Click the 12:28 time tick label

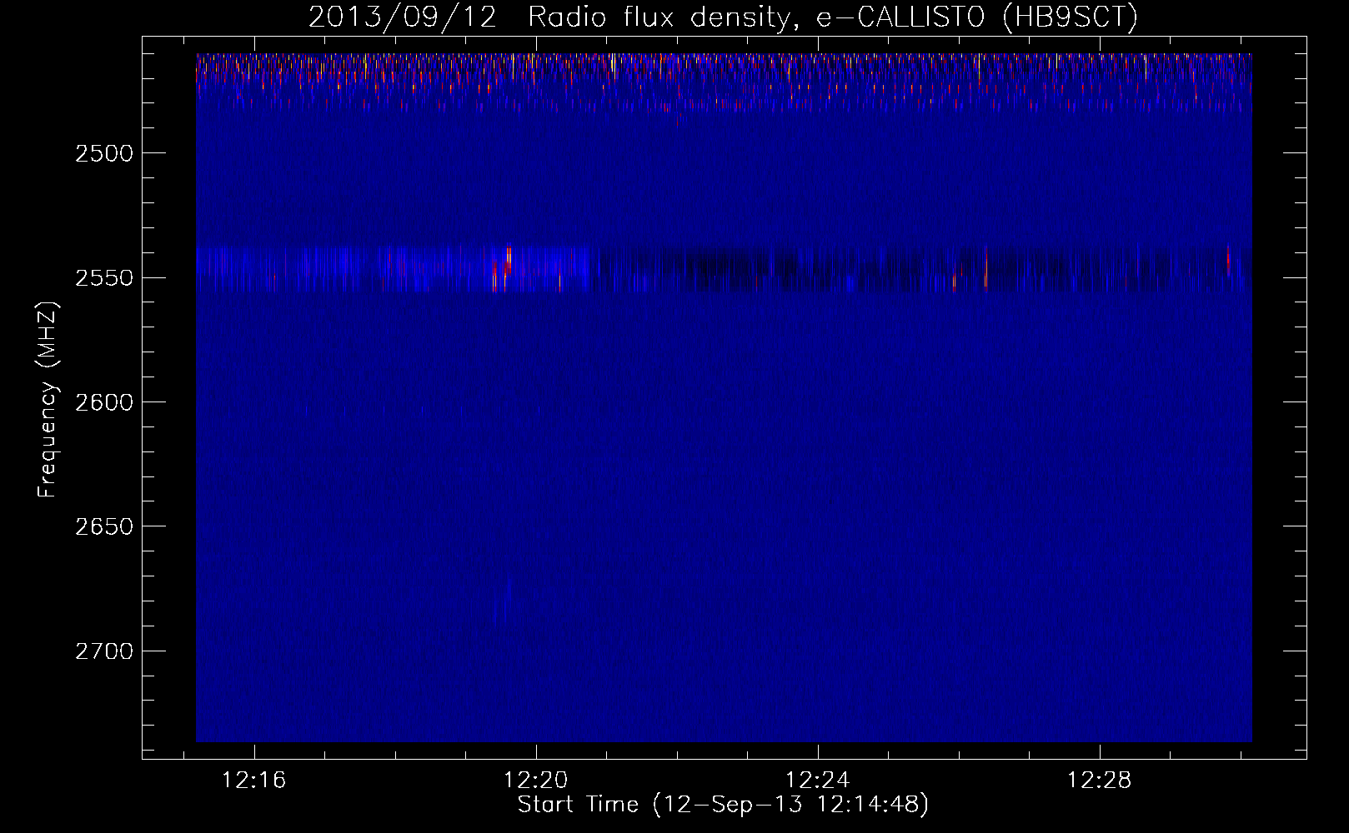(x=1100, y=780)
